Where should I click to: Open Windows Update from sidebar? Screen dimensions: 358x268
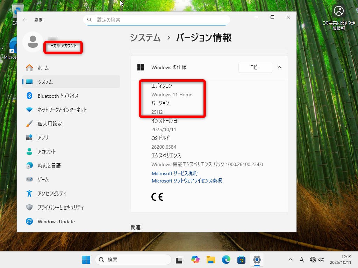(56, 222)
